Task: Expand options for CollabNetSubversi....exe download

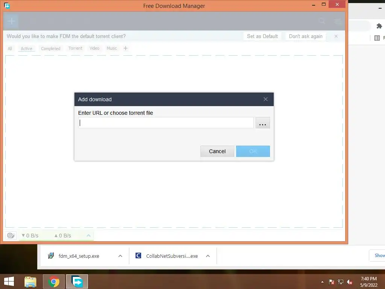Action: click(208, 256)
